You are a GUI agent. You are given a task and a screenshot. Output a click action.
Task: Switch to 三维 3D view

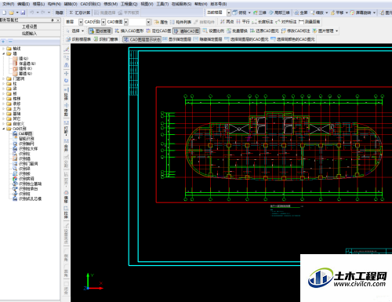pos(260,13)
